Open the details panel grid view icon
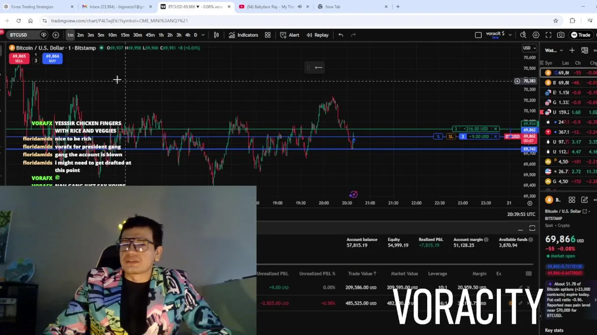Viewport: 597px width, 335px height. (572, 200)
